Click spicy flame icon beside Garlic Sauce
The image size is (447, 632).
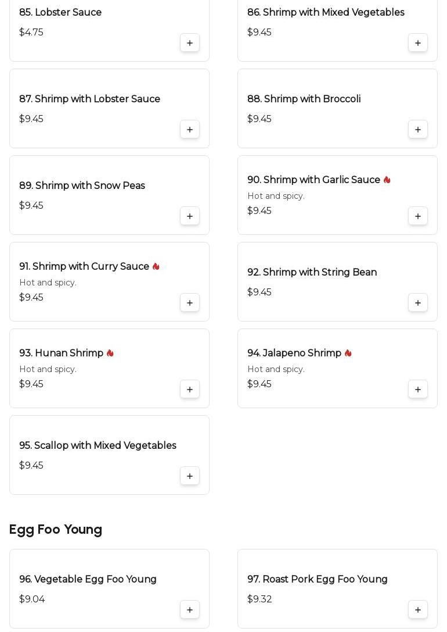click(387, 180)
